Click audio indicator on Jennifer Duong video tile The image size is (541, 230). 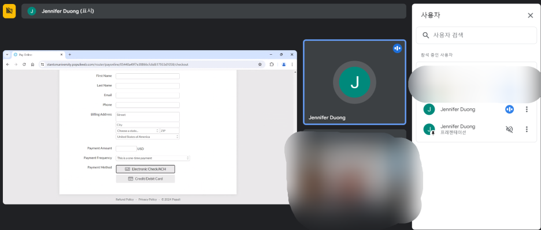point(397,48)
